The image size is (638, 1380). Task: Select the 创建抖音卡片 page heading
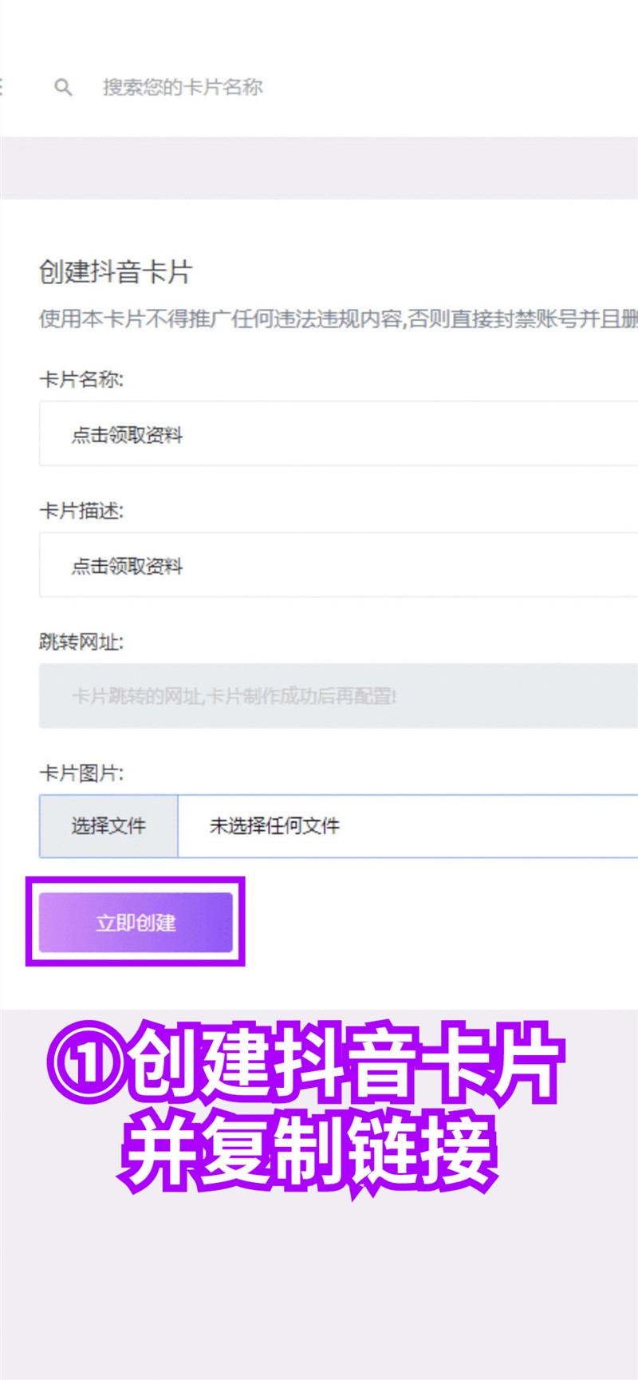click(116, 272)
